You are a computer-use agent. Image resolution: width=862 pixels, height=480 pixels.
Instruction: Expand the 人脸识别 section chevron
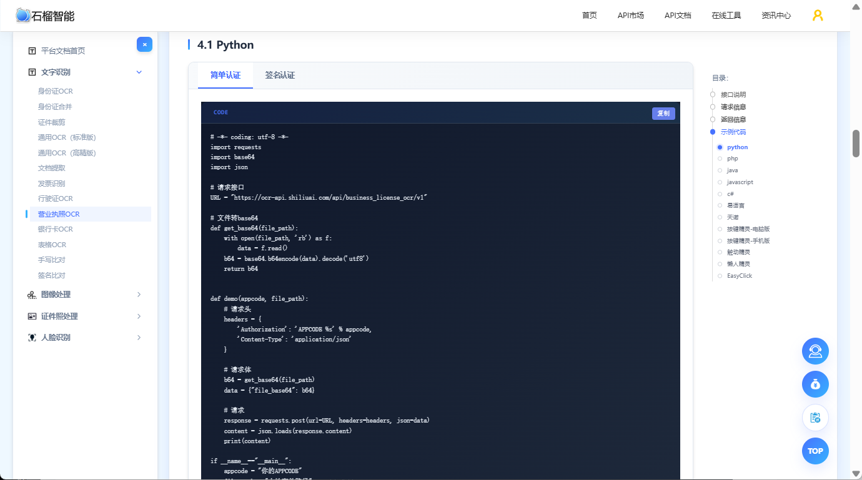coord(139,338)
